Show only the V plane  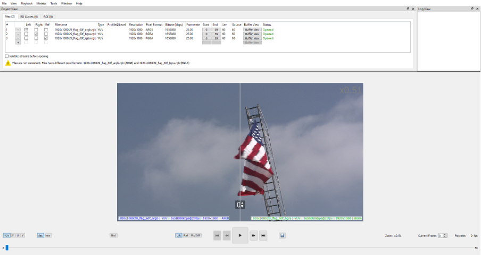click(23, 235)
